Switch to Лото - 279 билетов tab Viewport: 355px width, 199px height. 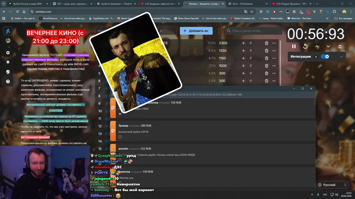pyautogui.click(x=247, y=4)
